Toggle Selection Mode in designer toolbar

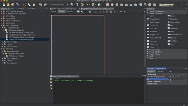78,11
